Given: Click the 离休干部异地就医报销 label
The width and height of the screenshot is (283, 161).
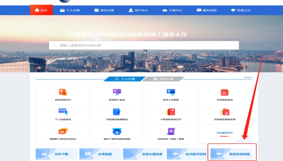Looking at the screenshot, I should [117, 139].
